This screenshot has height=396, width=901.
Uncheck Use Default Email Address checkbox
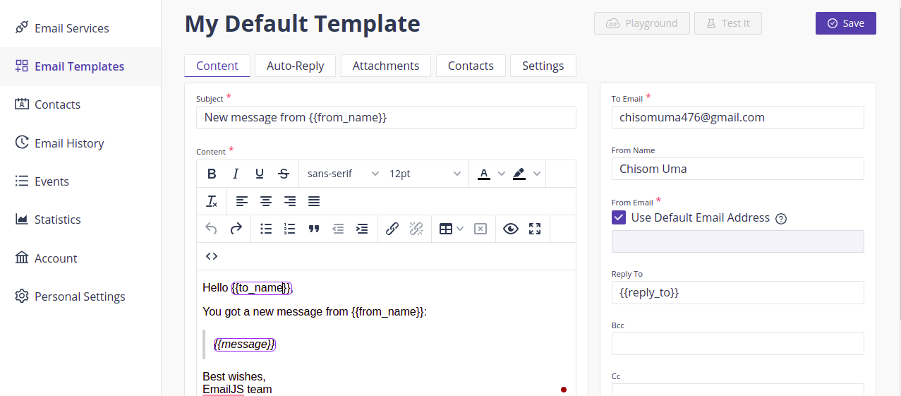[619, 217]
